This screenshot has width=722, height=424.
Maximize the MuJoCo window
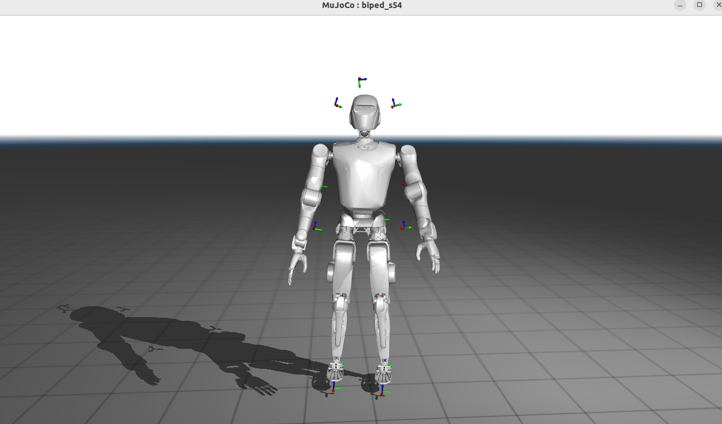tap(699, 5)
